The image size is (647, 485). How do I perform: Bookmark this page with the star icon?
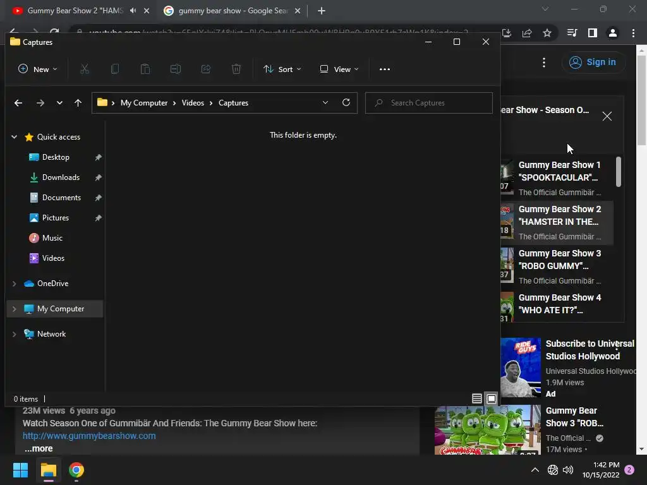click(547, 33)
